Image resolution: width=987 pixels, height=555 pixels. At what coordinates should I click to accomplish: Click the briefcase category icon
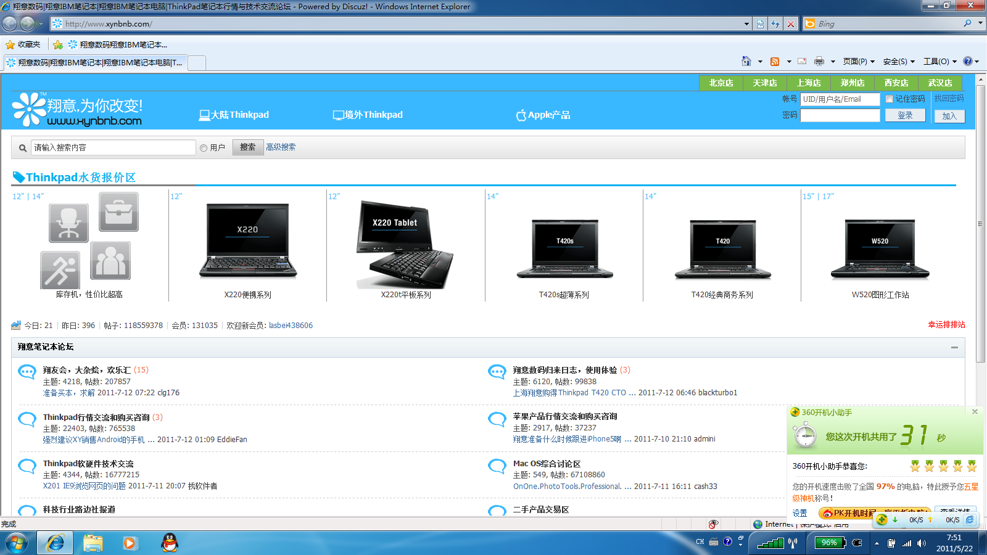pyautogui.click(x=118, y=212)
